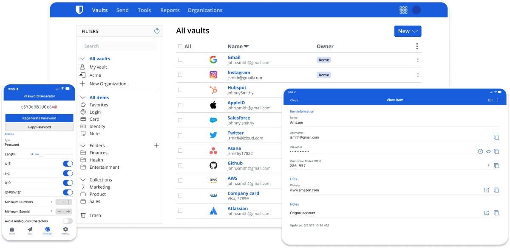Expand the Marketing collection
The width and height of the screenshot is (510, 248).
point(82,187)
